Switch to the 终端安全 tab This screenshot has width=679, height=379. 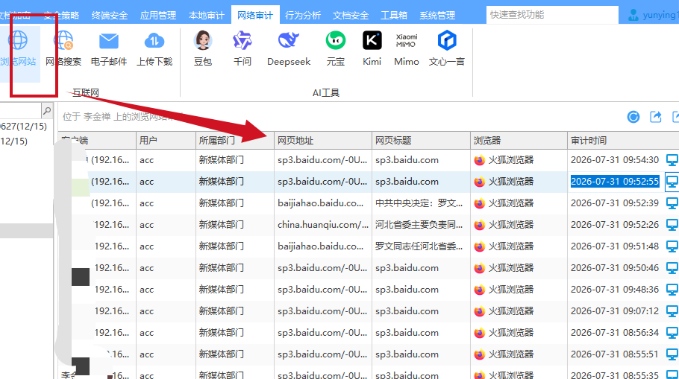[110, 16]
